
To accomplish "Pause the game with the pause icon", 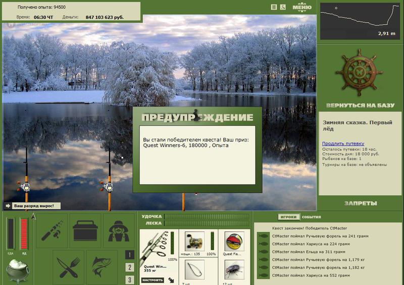I will tap(274, 7).
